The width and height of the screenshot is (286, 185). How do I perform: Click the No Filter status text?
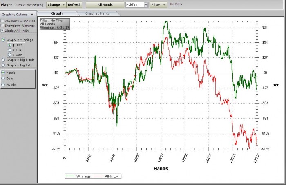pyautogui.click(x=176, y=4)
